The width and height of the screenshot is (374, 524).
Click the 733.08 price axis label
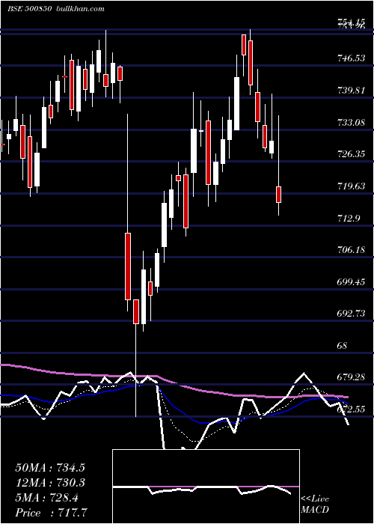[352, 123]
